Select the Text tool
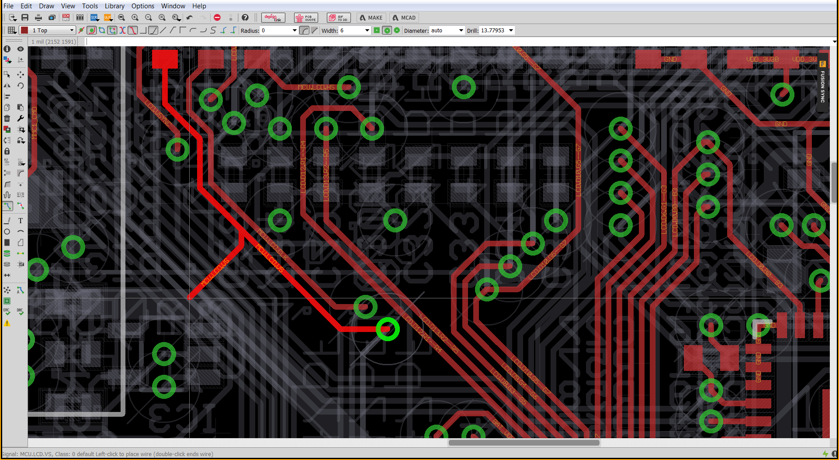This screenshot has width=839, height=460. pos(21,221)
